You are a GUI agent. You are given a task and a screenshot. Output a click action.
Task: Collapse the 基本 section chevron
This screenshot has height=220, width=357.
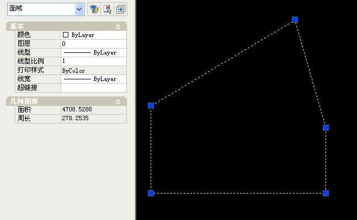point(118,27)
